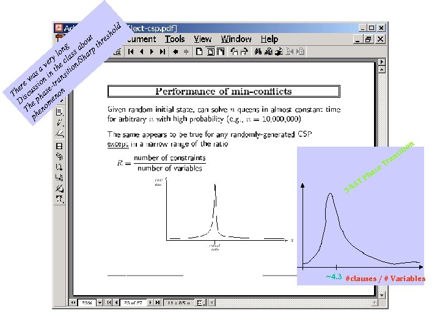Open the Window menu
Image resolution: width=440 pixels, height=330 pixels.
click(x=236, y=39)
